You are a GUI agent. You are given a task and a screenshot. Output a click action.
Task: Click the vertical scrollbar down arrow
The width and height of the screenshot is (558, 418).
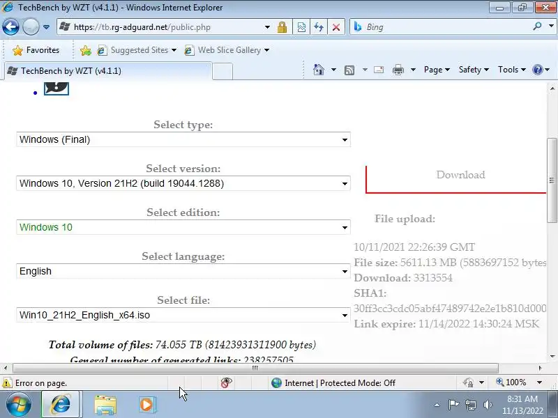click(552, 357)
